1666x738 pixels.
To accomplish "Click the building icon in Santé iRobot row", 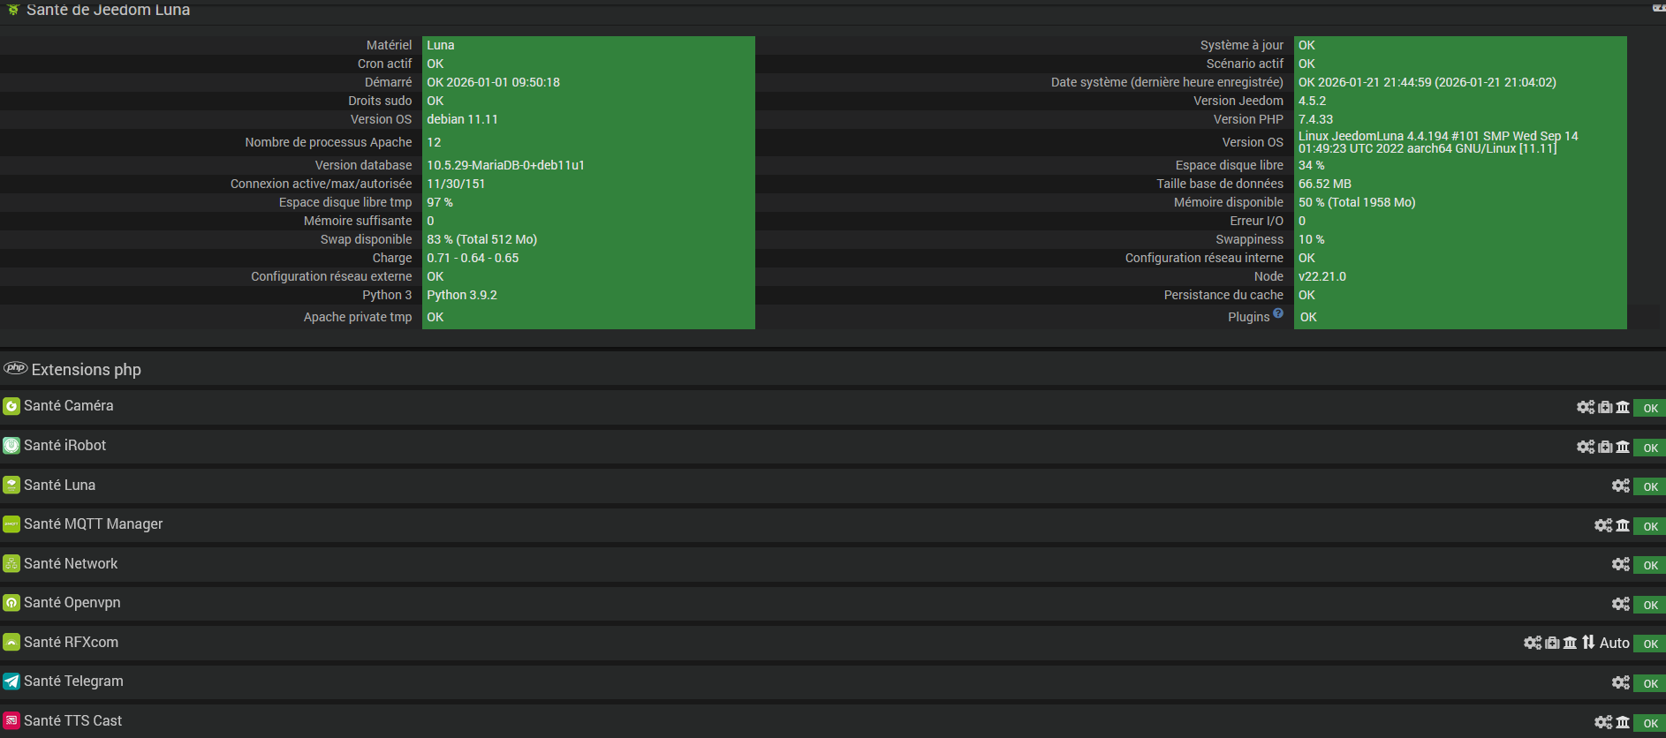I will click(1623, 447).
